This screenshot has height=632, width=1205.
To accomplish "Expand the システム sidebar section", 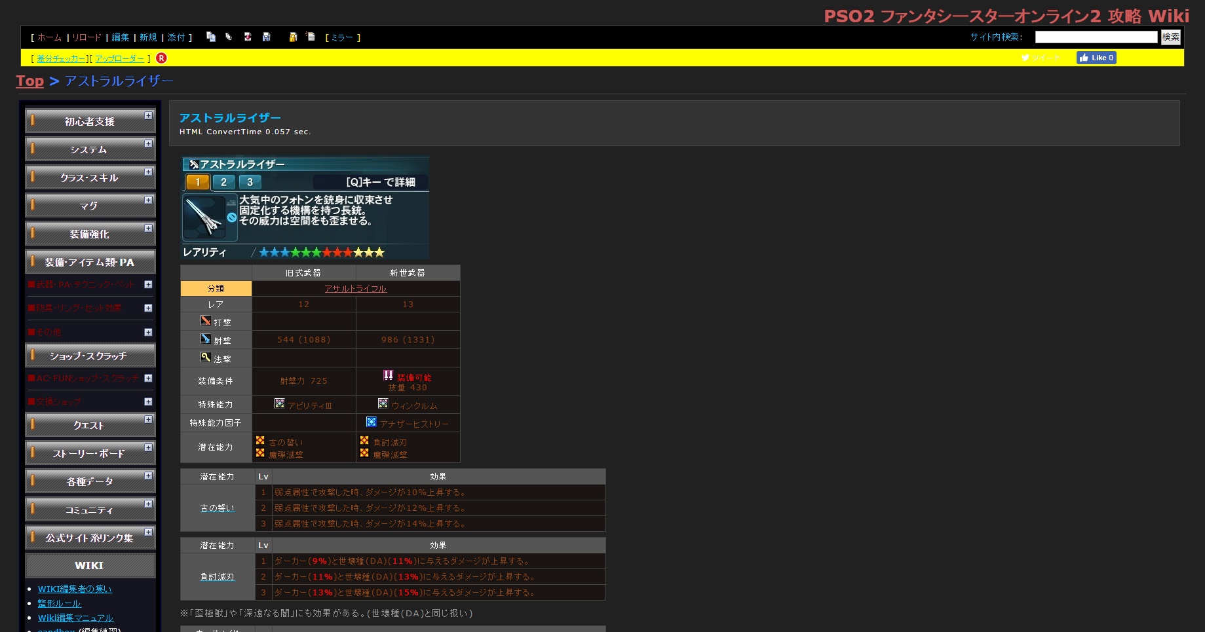I will 148,143.
